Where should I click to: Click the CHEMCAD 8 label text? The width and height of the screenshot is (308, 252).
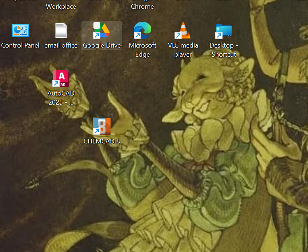(101, 141)
